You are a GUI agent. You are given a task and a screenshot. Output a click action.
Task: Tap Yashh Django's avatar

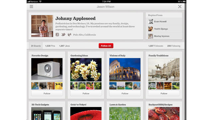click(x=150, y=29)
